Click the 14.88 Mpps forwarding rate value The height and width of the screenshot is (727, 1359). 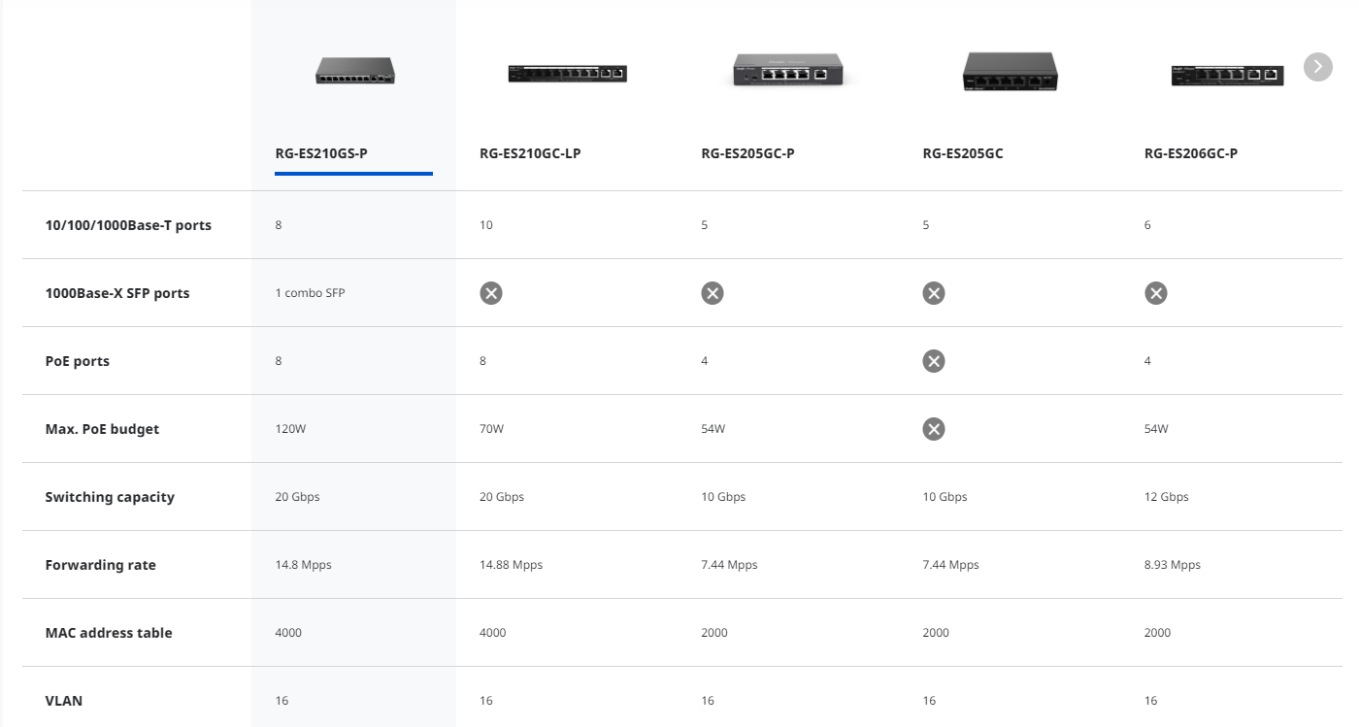click(512, 565)
